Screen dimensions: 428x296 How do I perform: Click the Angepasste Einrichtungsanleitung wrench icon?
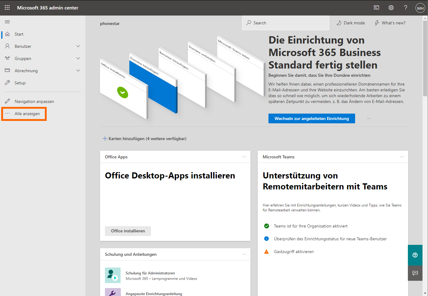point(113,292)
